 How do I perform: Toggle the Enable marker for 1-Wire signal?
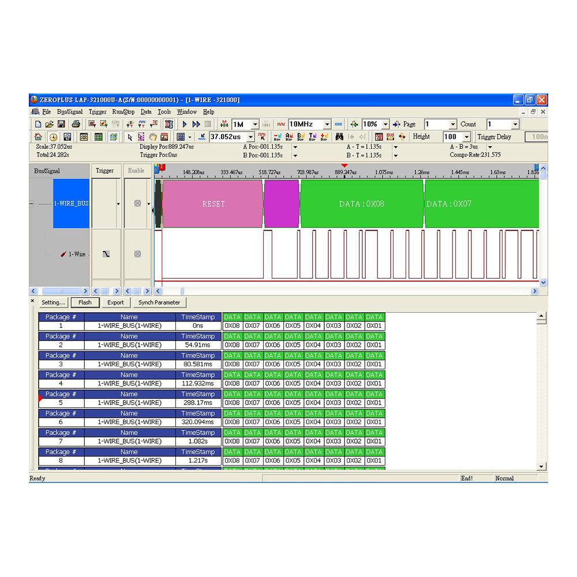coord(137,254)
